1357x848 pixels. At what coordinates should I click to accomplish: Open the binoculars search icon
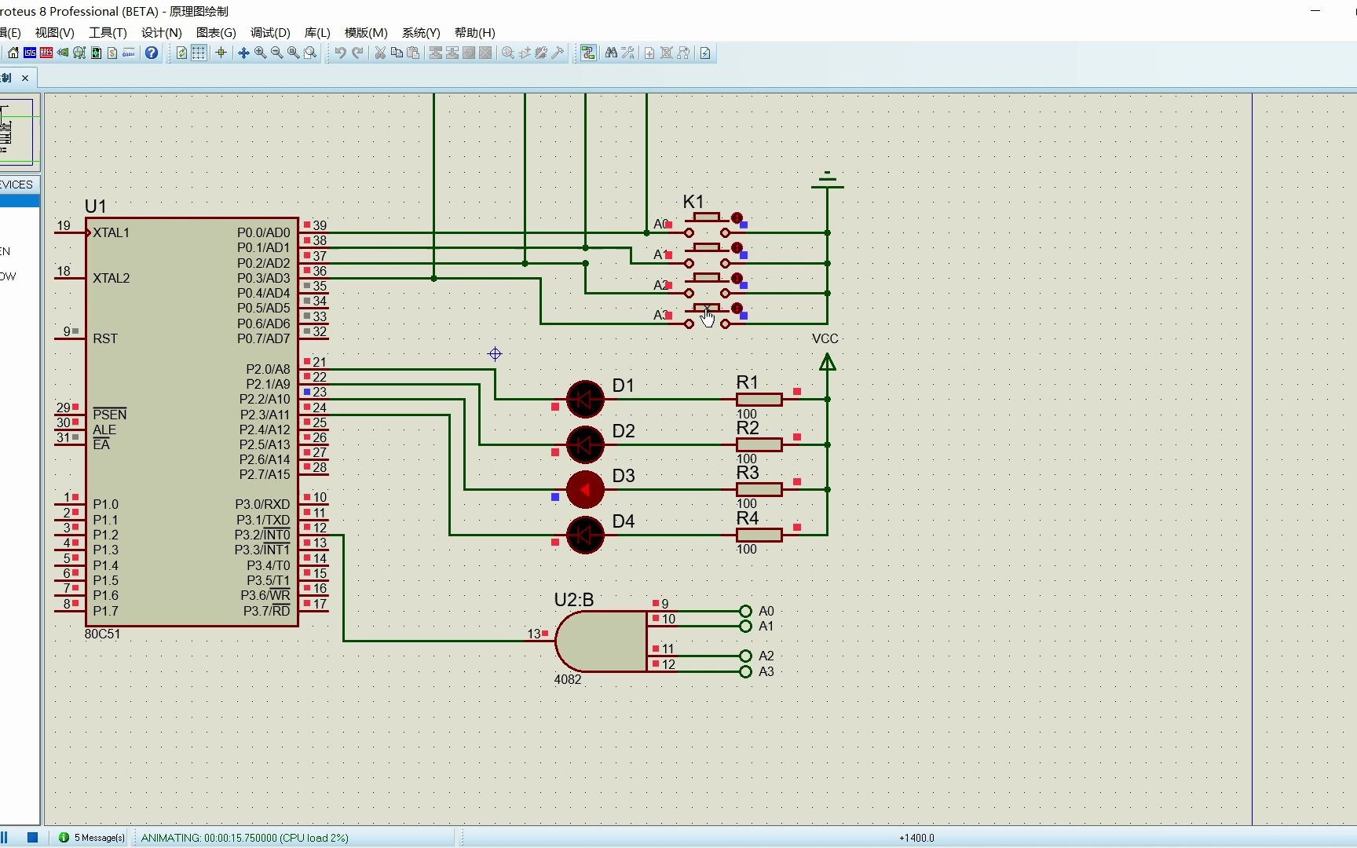click(611, 53)
